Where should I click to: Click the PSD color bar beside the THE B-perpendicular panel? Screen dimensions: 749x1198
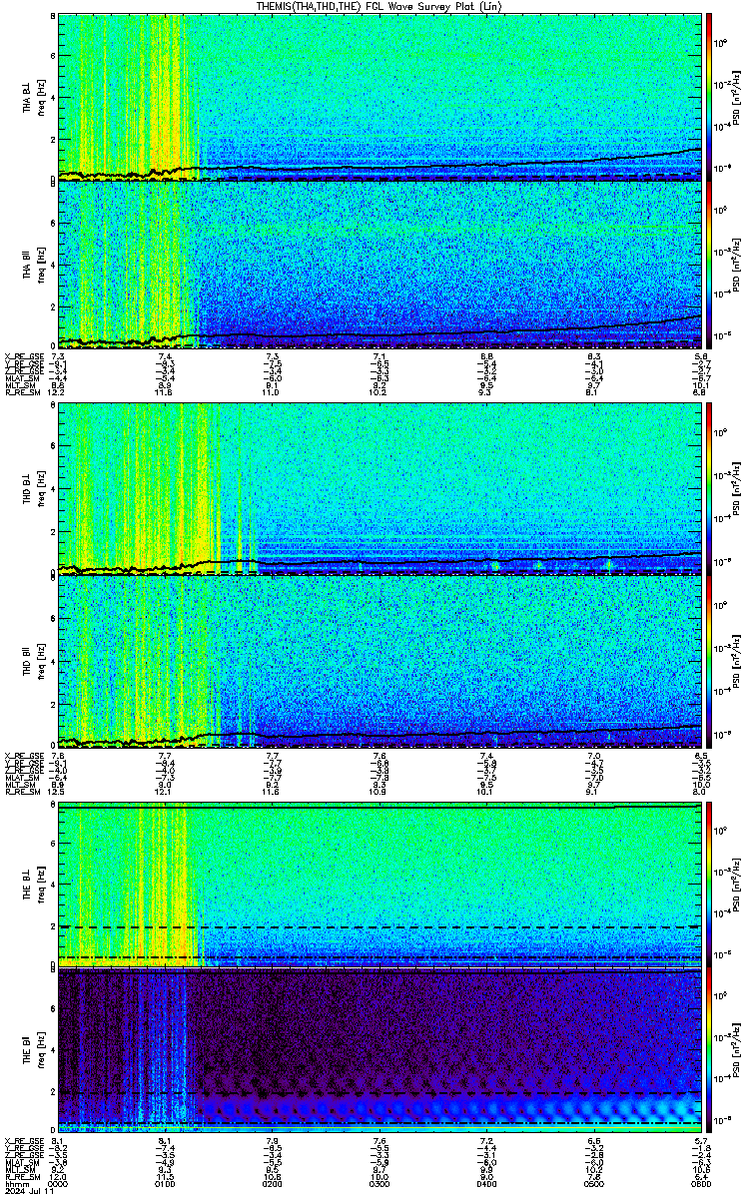point(709,886)
